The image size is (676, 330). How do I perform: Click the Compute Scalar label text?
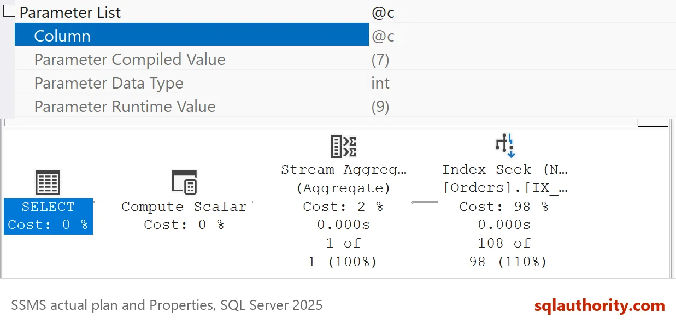pyautogui.click(x=184, y=207)
